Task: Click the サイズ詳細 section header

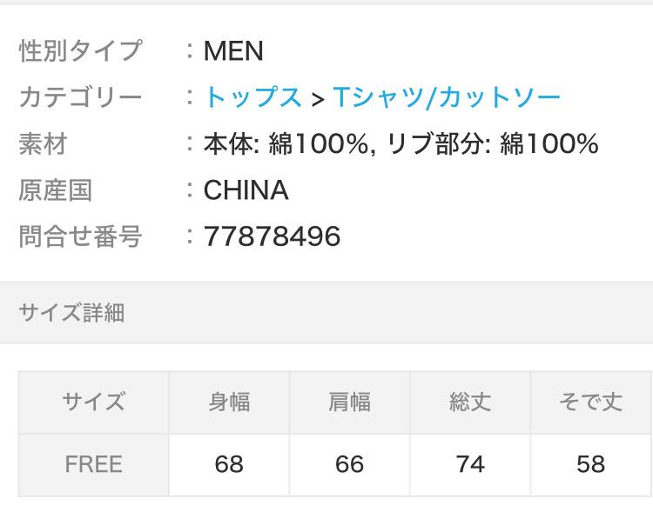Action: tap(71, 312)
